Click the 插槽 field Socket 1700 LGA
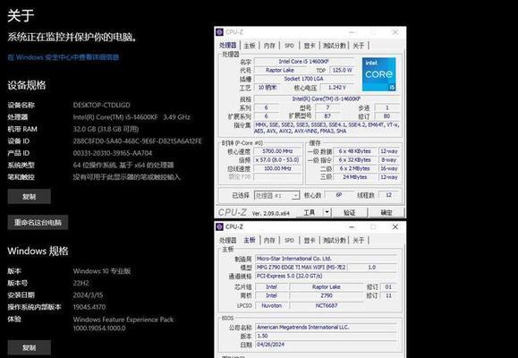The width and height of the screenshot is (518, 358). [x=304, y=79]
